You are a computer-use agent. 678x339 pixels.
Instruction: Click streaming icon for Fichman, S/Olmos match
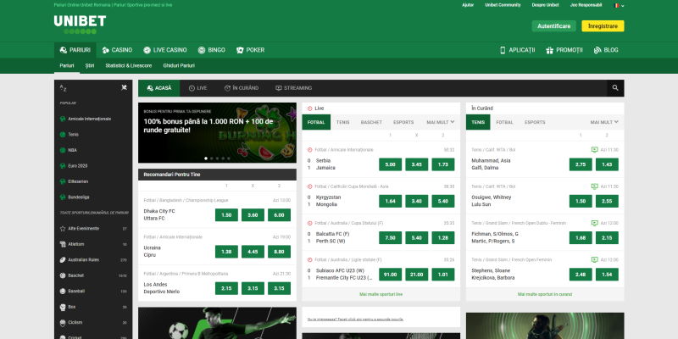tap(595, 223)
